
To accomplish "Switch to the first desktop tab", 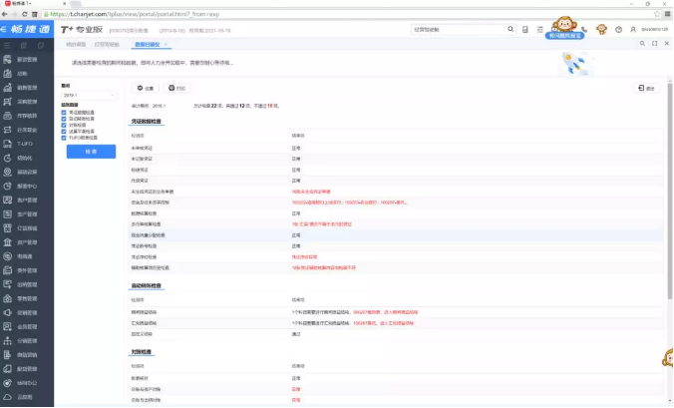I will 77,45.
